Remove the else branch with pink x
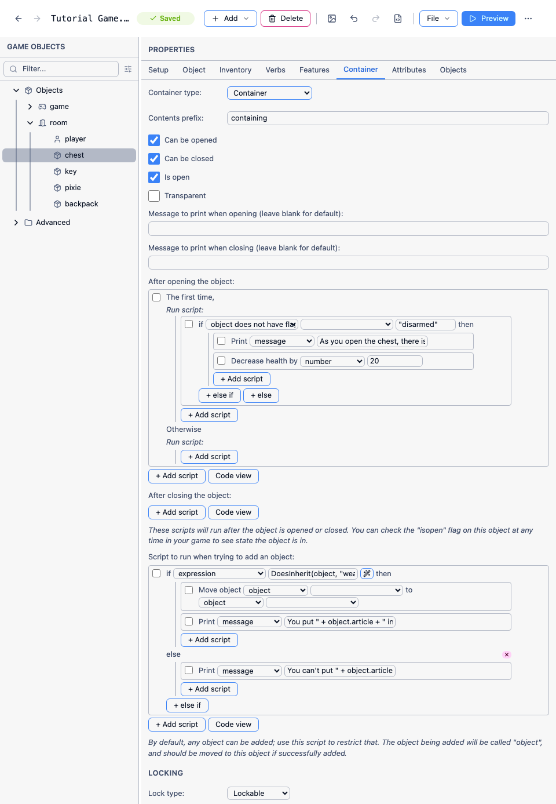Screen dimensions: 556x804 point(507,654)
